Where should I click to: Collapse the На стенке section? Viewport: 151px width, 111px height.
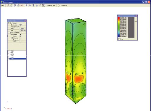click(9, 23)
